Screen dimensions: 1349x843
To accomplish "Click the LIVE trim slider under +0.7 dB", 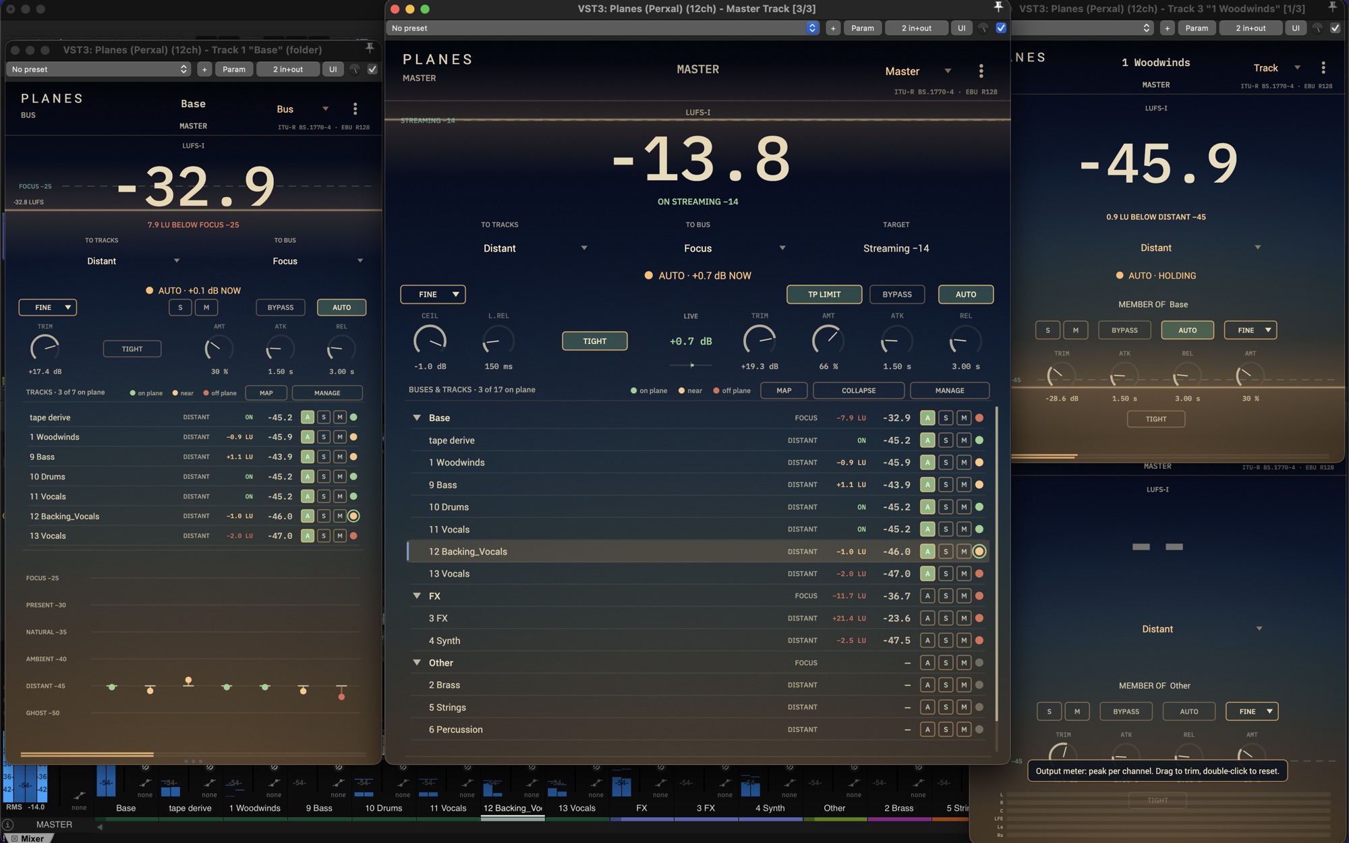I will (x=691, y=365).
